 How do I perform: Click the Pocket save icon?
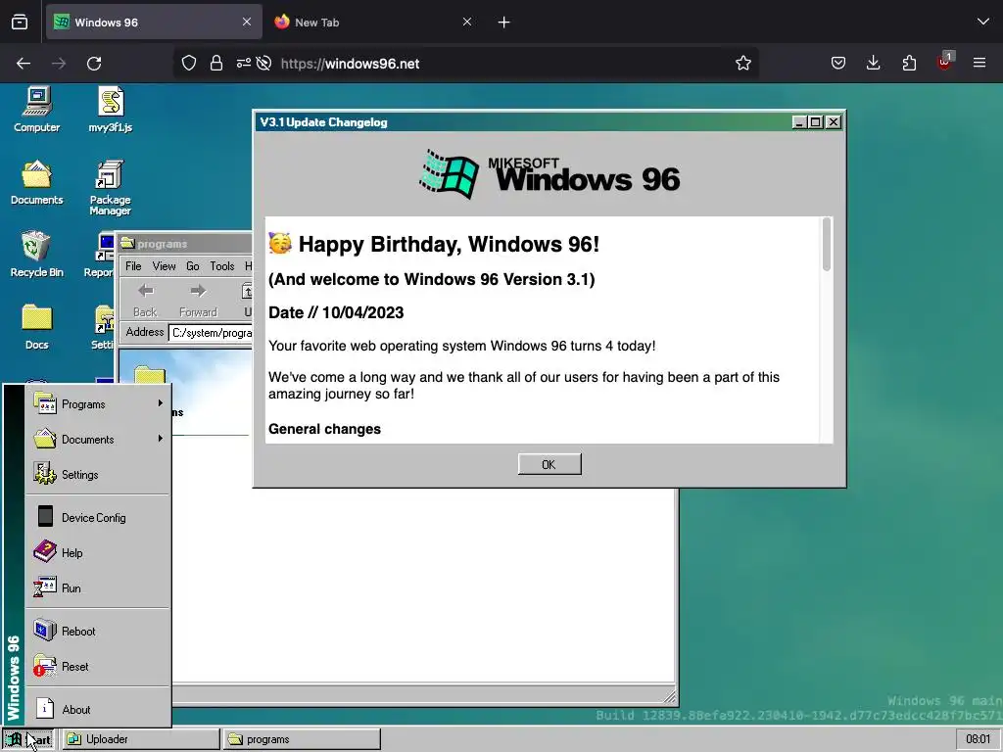(838, 63)
